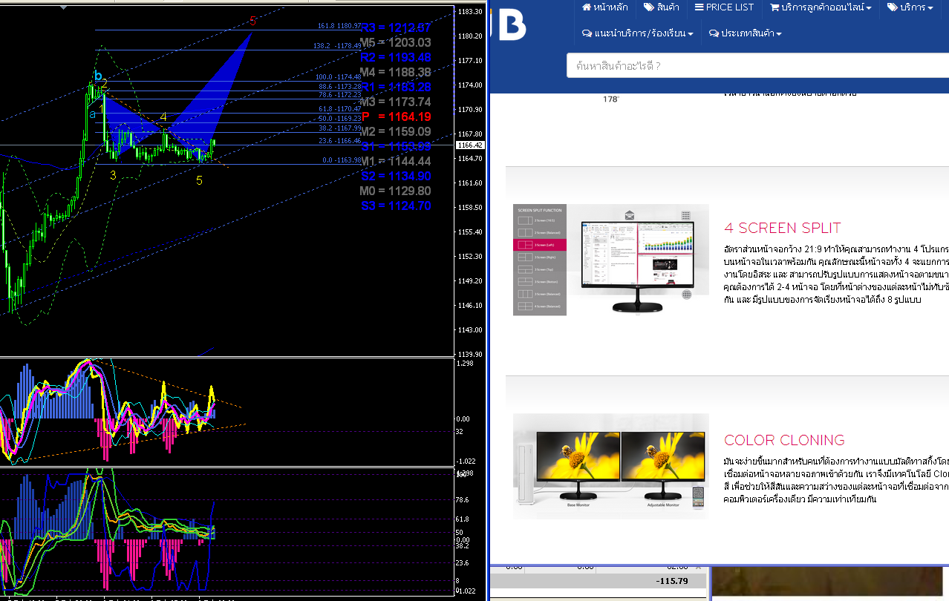The image size is (949, 601).
Task: Click the 23.6 -1166.46 Fibonacci level label
Action: click(x=339, y=141)
